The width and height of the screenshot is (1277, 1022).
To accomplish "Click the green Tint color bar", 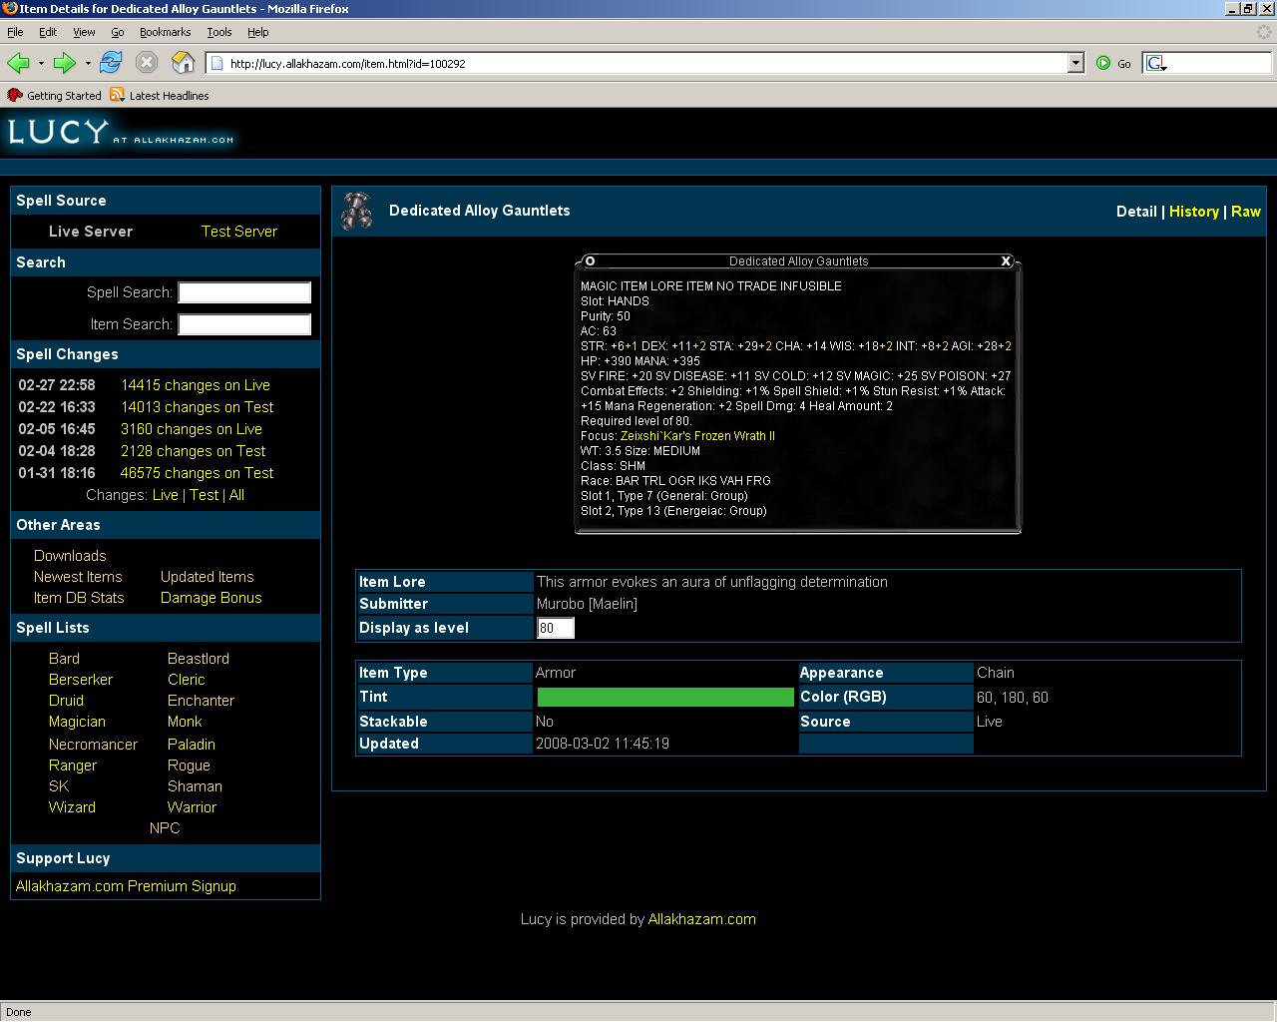I will [x=665, y=697].
